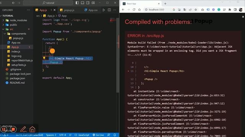Open logo.svg in the file explorer
This screenshot has width=245, height=137.
(x=16, y=56)
